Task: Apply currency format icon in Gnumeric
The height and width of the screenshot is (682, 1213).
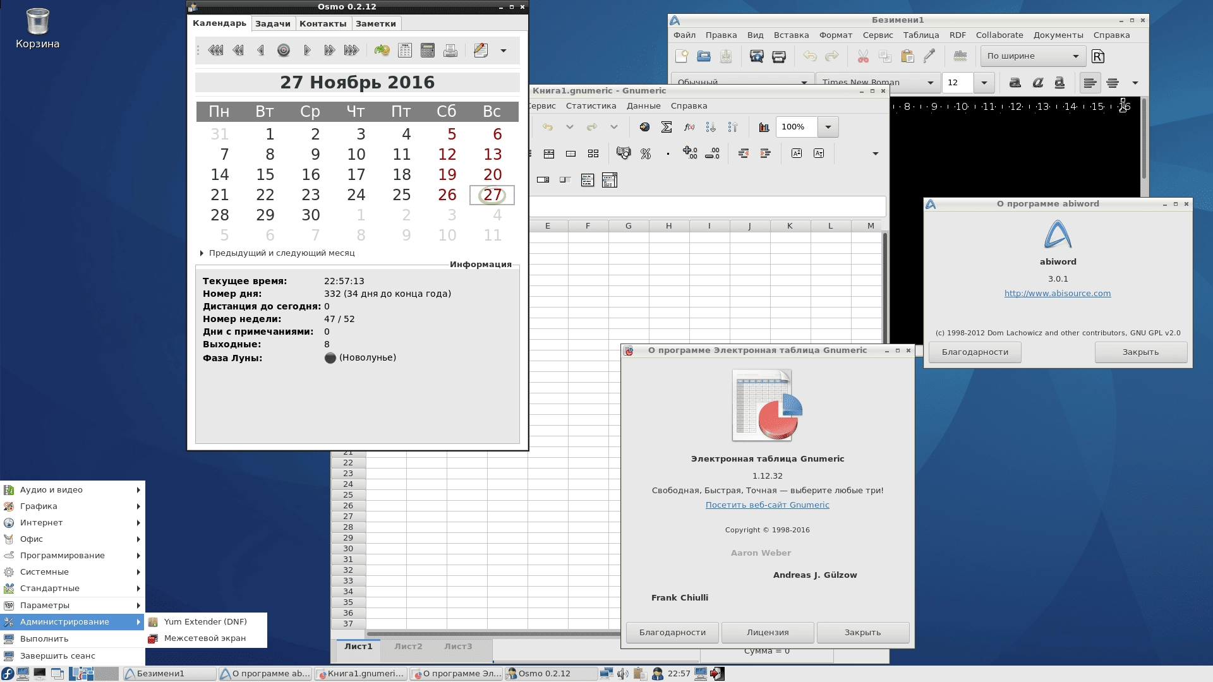Action: pos(624,153)
